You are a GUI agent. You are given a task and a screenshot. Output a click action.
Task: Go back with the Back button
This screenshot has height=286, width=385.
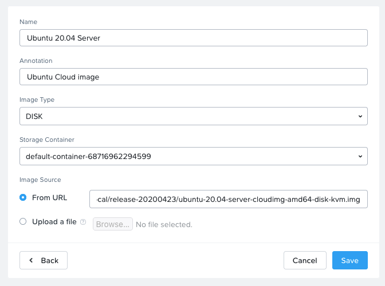(x=44, y=260)
